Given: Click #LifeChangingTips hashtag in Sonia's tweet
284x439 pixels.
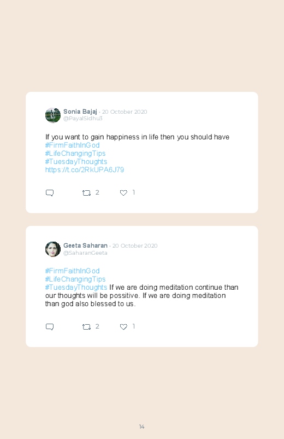Looking at the screenshot, I should [x=75, y=154].
